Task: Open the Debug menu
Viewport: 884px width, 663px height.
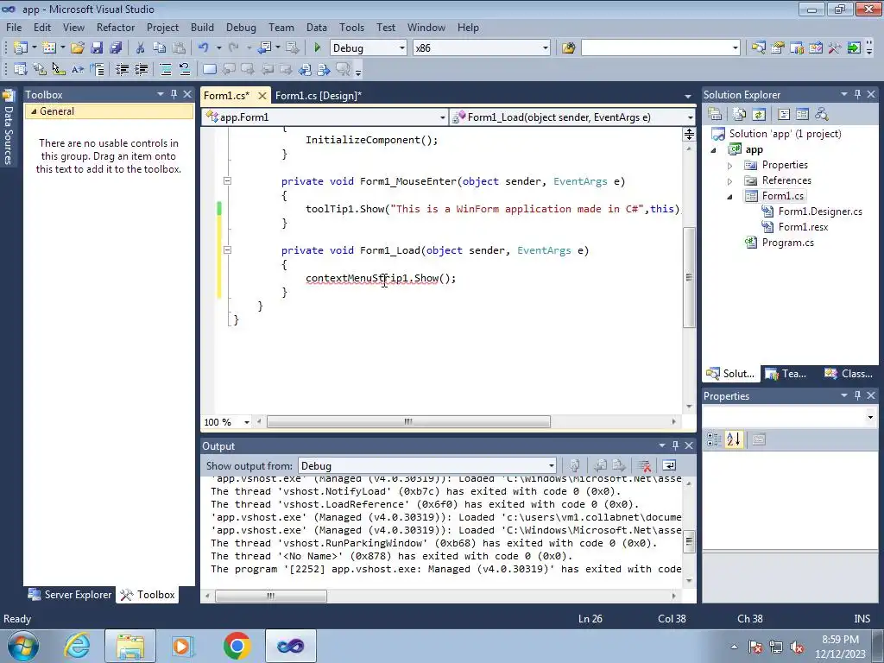Action: (241, 27)
